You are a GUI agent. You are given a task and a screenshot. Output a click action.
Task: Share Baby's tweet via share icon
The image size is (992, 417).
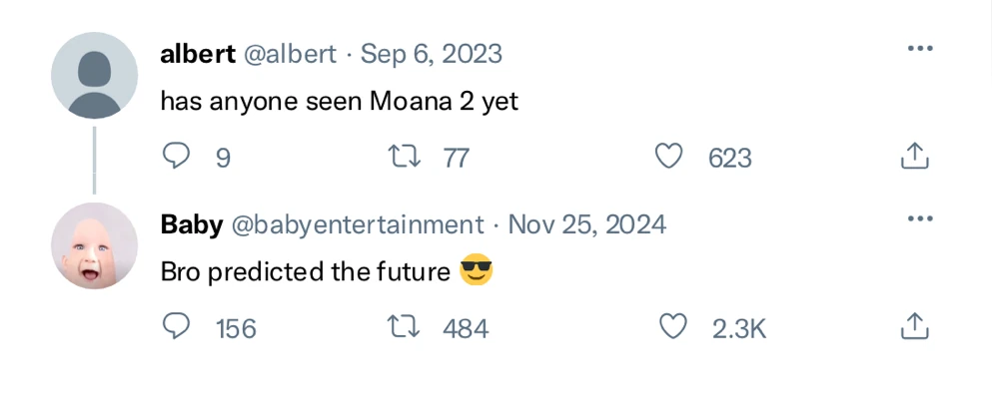click(x=915, y=326)
